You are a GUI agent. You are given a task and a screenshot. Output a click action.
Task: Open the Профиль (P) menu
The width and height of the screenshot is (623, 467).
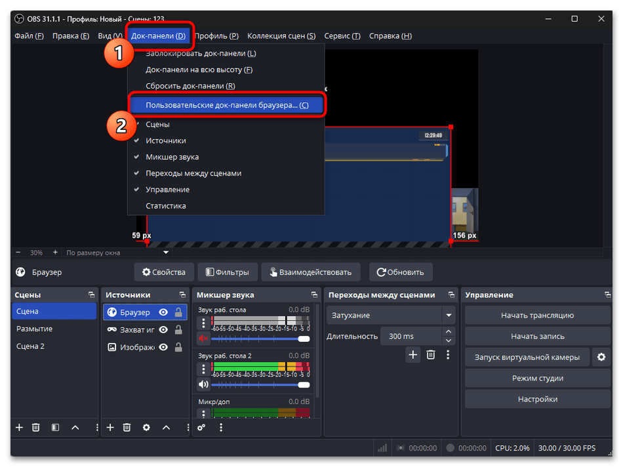pos(216,36)
